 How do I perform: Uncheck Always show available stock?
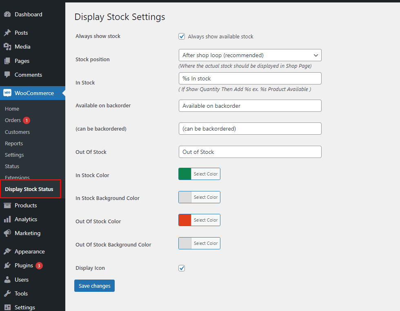coord(181,36)
